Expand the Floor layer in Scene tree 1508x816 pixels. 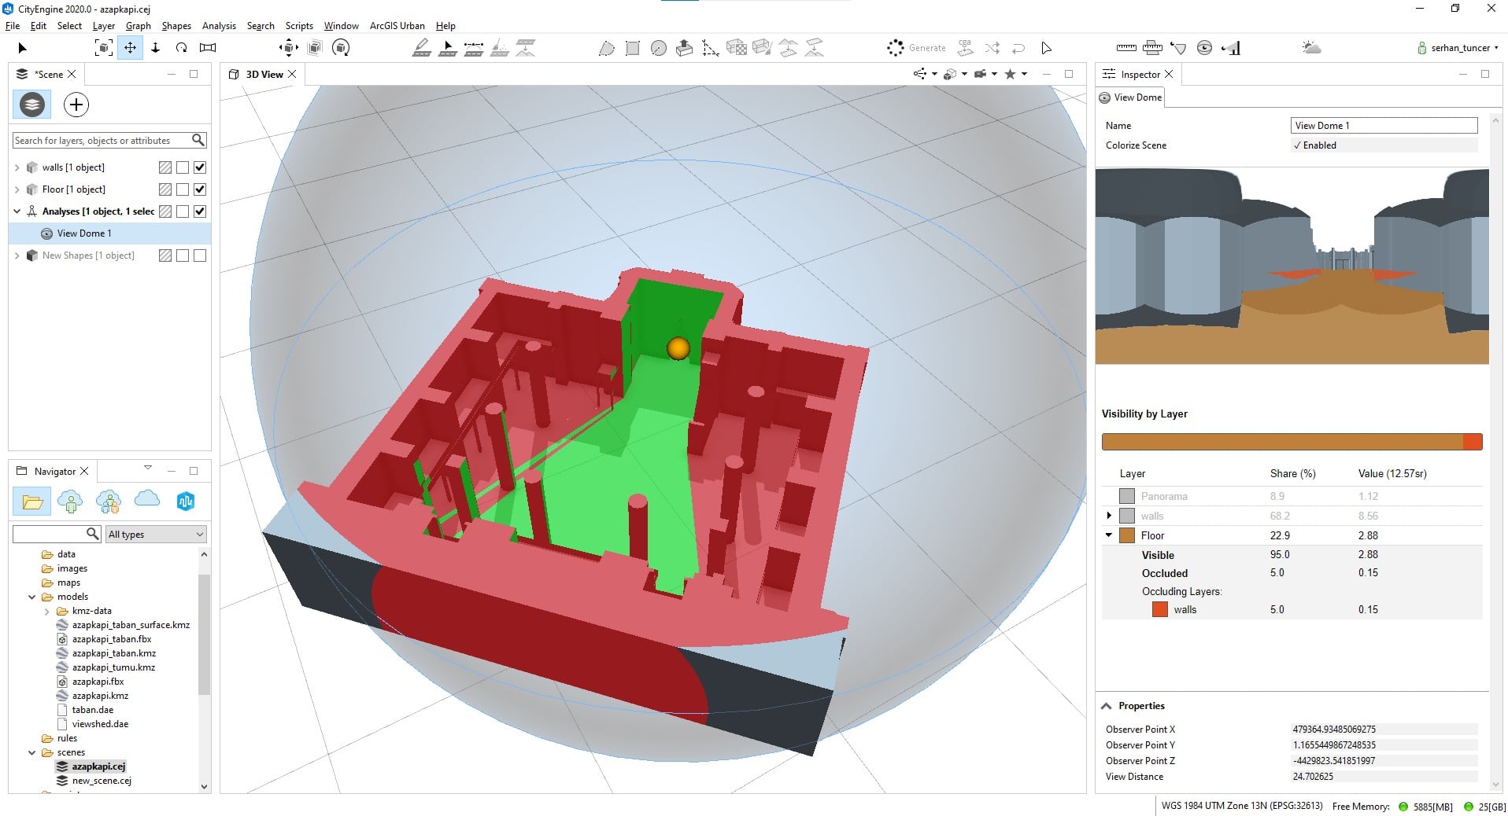click(x=17, y=189)
